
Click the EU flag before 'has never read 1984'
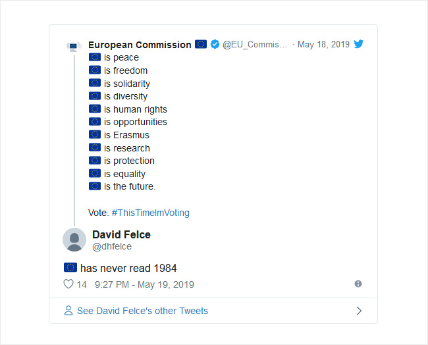(x=70, y=267)
